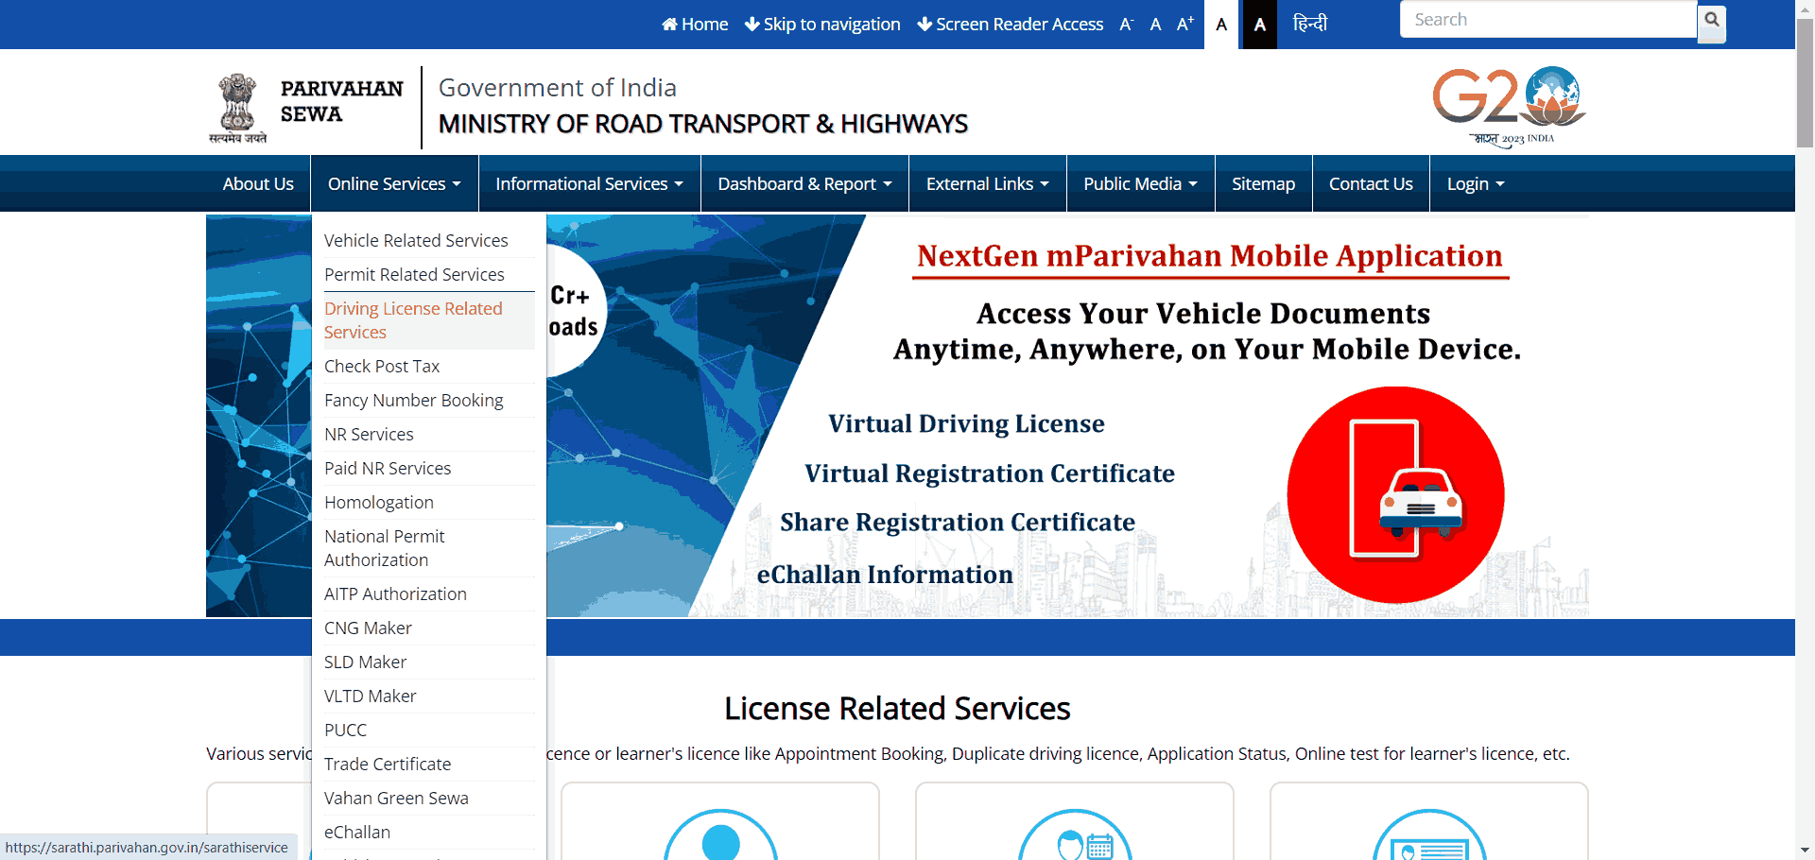Screen dimensions: 1815x860
Task: Click the page vertical scrollbar thumb
Action: pos(1805,85)
